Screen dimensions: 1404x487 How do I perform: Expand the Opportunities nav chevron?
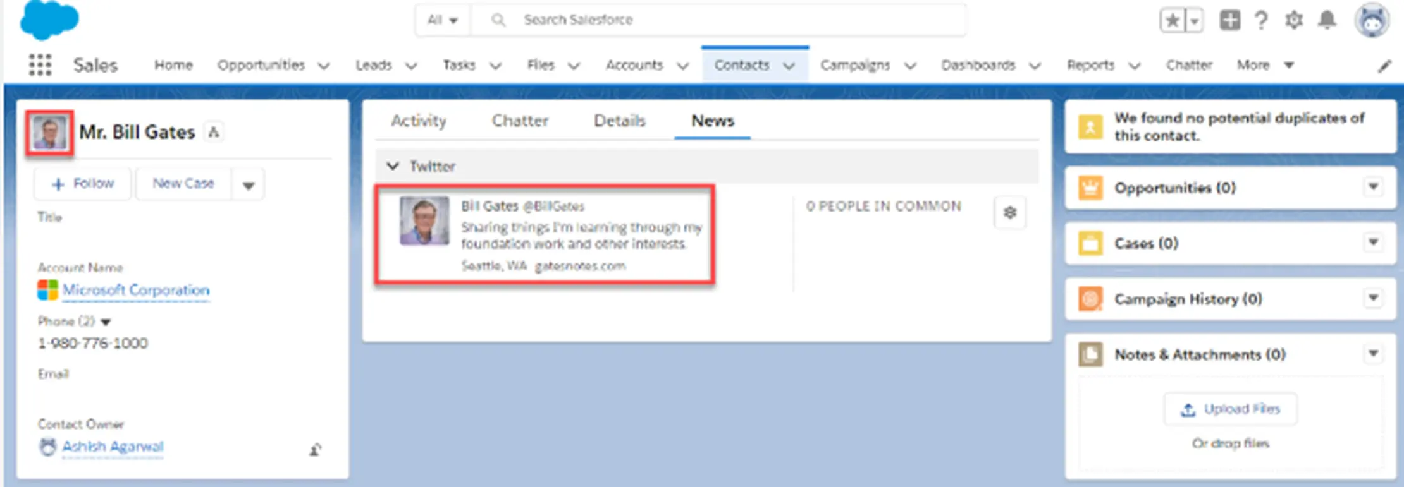(323, 66)
